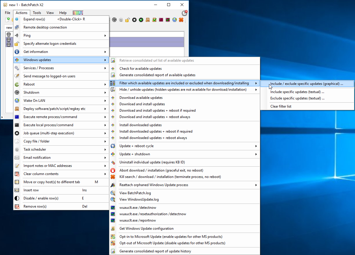355x255 pixels.
Task: Expand the Services / Processes submenu arrow
Action: click(x=105, y=68)
